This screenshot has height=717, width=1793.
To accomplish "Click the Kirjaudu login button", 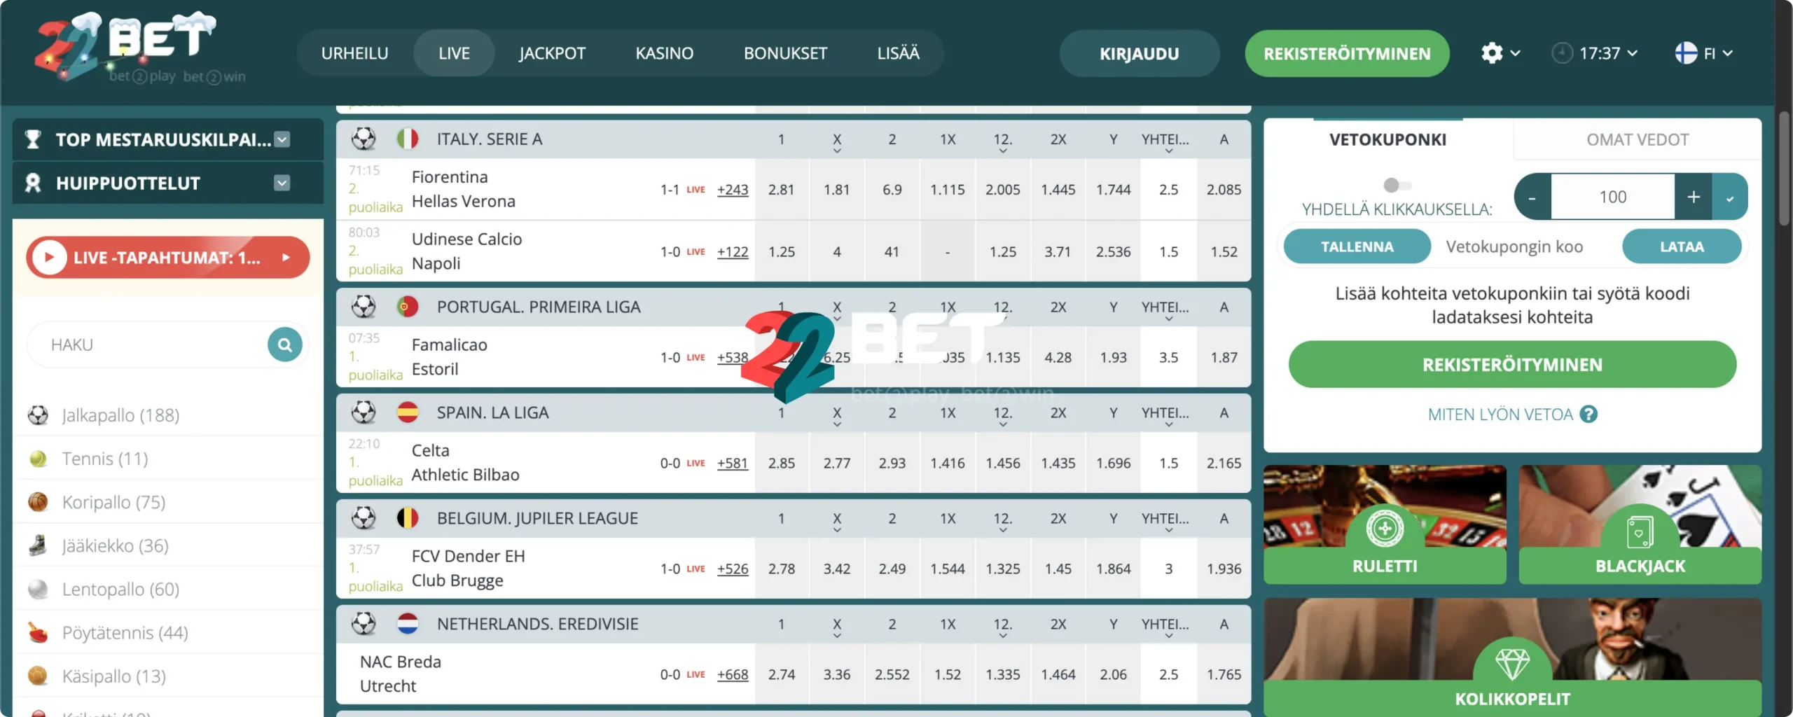I will point(1139,53).
